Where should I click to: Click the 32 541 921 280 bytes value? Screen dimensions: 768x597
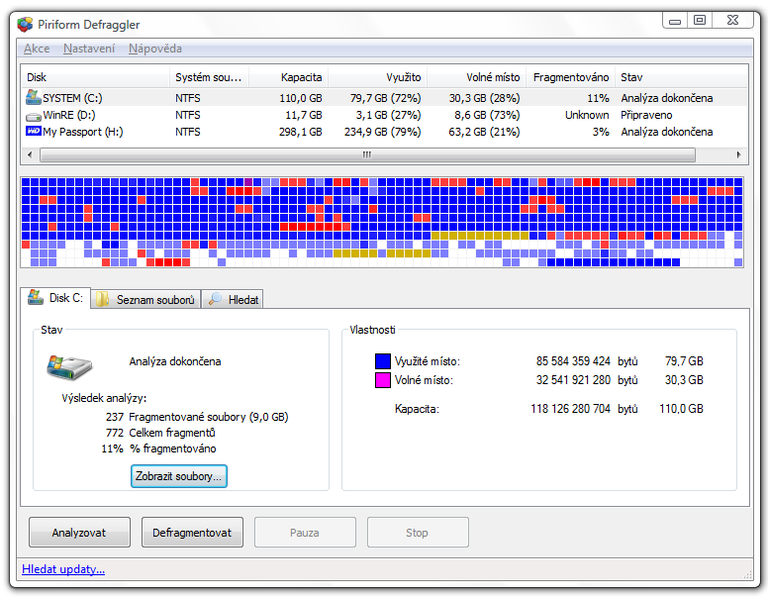(x=573, y=380)
